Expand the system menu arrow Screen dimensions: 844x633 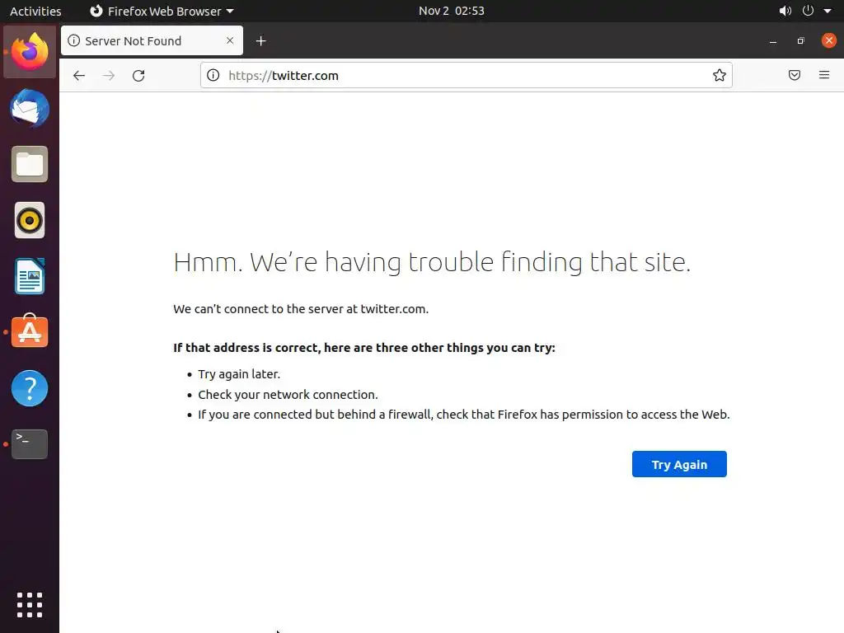(x=828, y=11)
